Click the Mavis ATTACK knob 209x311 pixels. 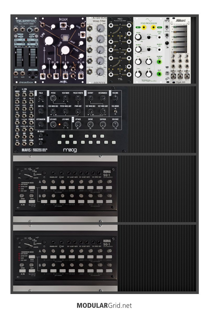(x=78, y=124)
